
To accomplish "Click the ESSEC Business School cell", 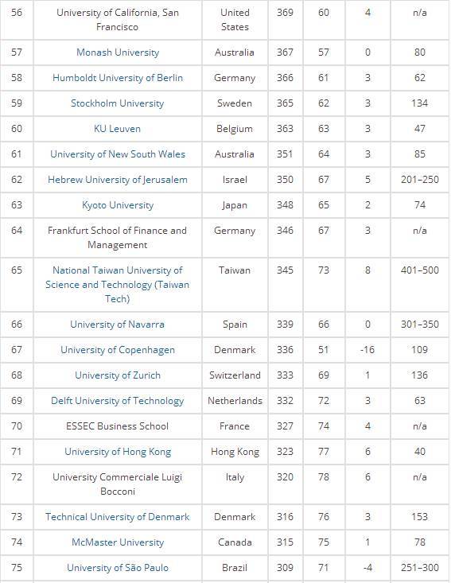I will coord(118,426).
